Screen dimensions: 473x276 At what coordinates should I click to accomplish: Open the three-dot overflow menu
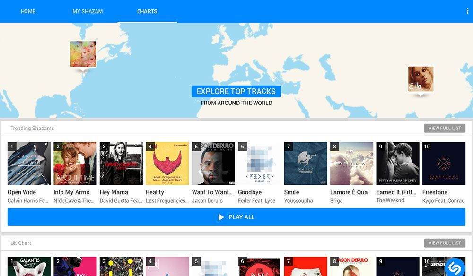pos(467,11)
